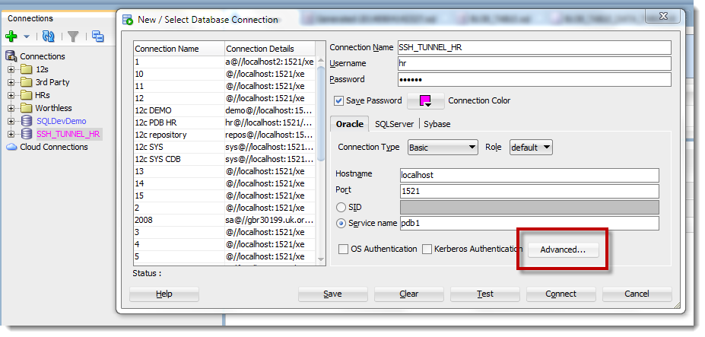The image size is (705, 337).
Task: Select the 2008 connection row
Action: [224, 220]
